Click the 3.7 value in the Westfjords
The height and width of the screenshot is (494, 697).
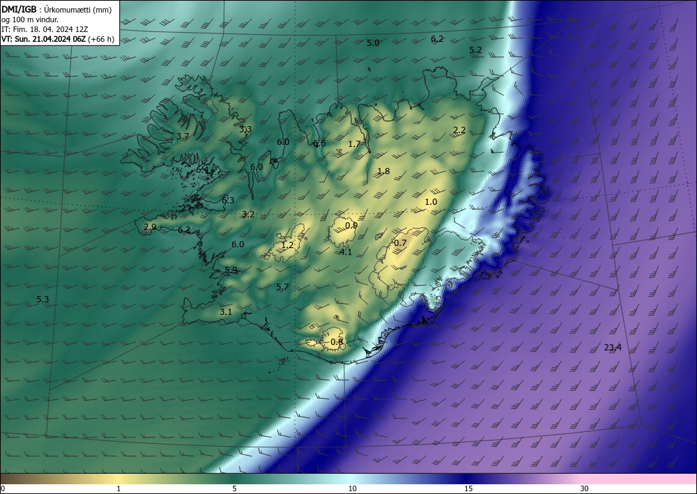[183, 137]
